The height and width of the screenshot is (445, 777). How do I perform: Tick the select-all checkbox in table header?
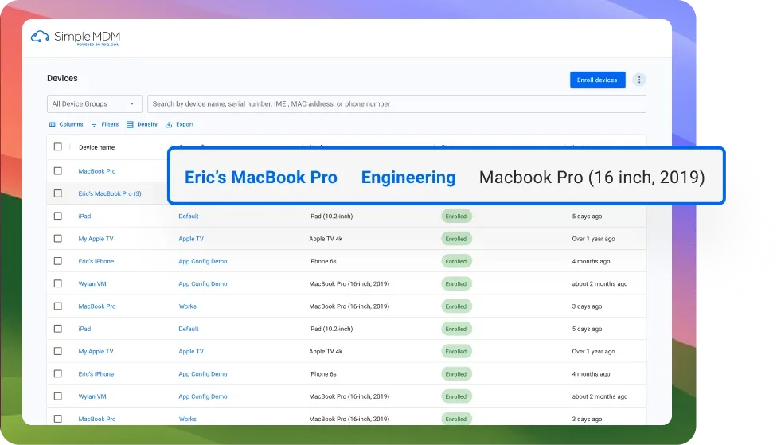point(58,146)
